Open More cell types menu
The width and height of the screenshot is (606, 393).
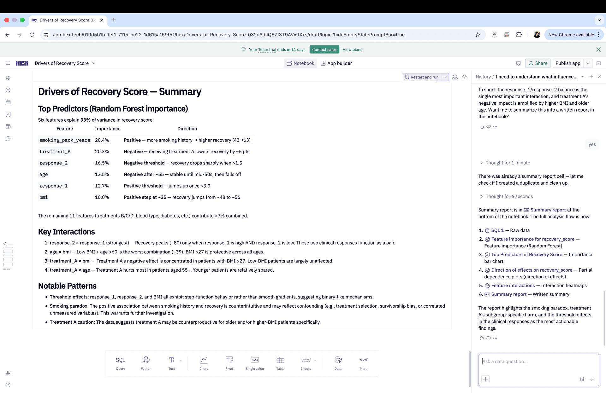[x=363, y=363]
